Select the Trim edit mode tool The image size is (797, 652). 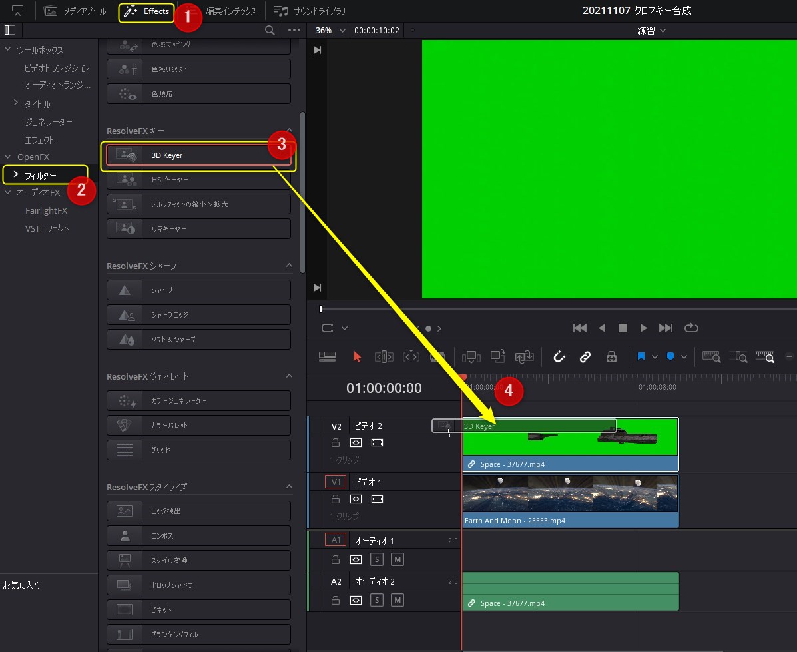pyautogui.click(x=384, y=356)
